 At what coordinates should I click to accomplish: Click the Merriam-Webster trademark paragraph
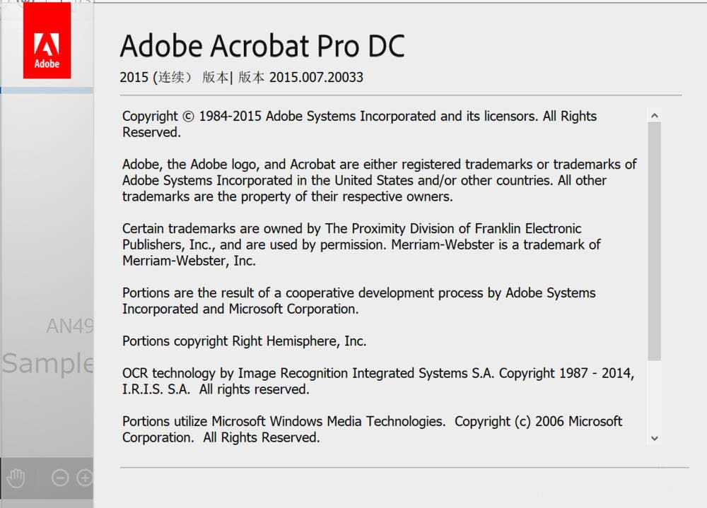click(361, 244)
